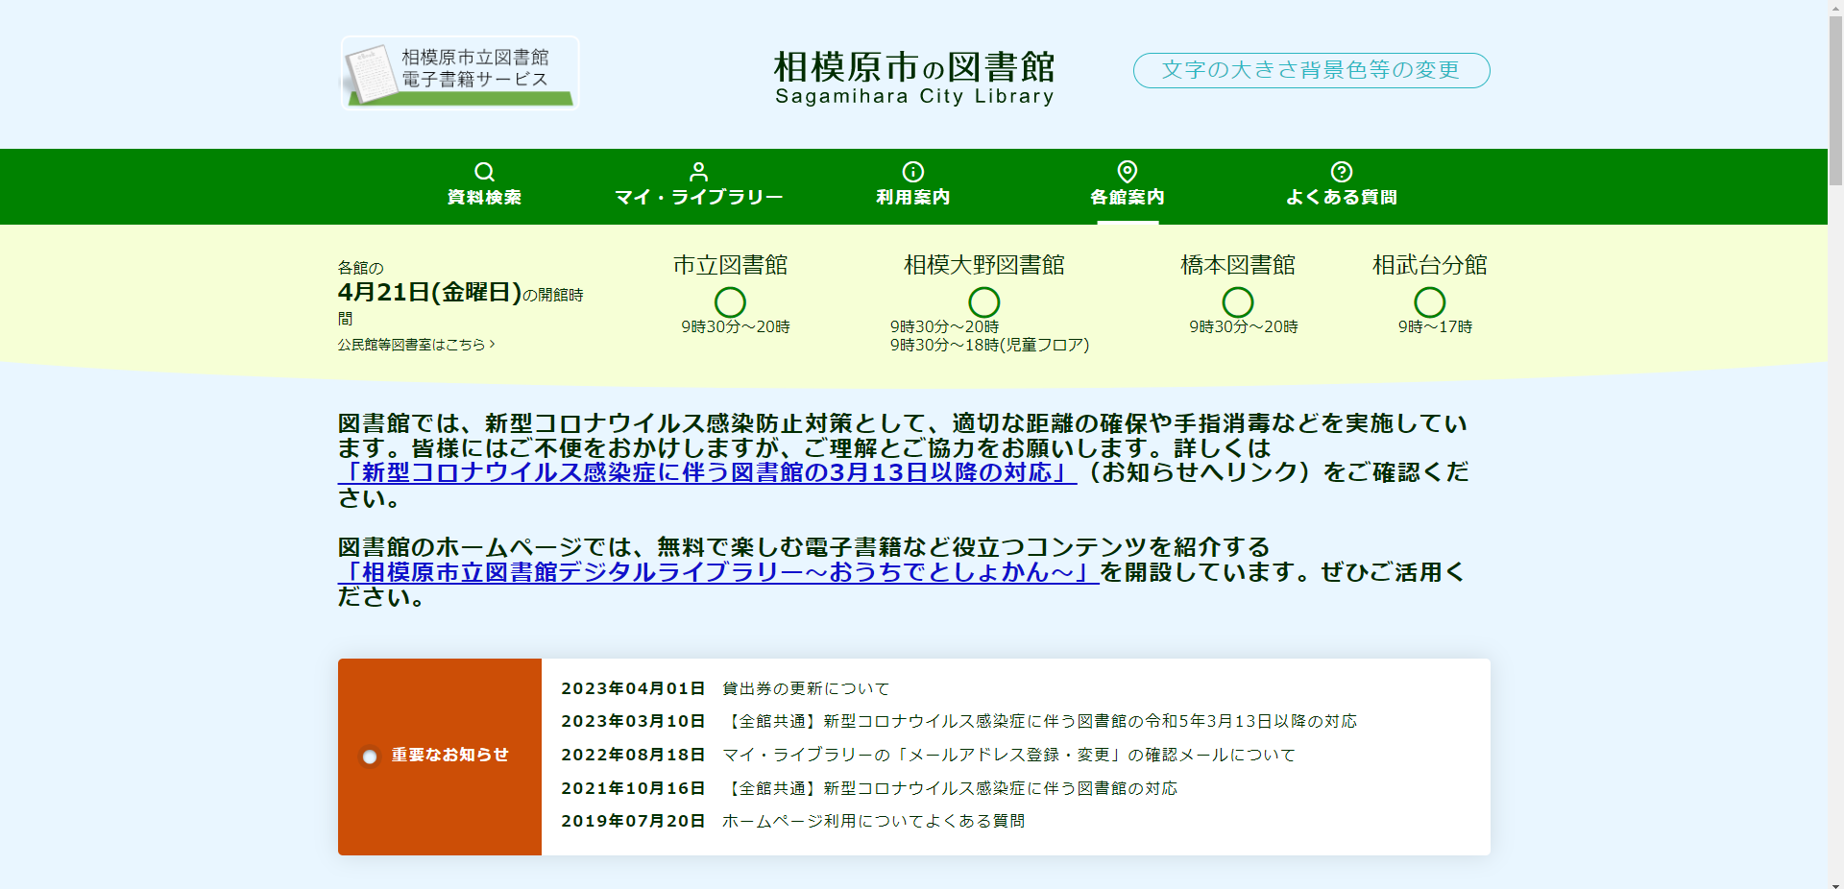1844x889 pixels.
Task: Click the date text 4月21日(金曜日)
Action: tap(429, 292)
